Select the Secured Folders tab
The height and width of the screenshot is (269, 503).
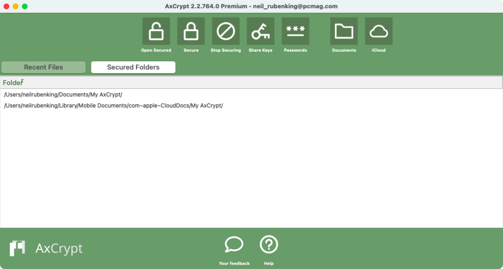(x=133, y=67)
